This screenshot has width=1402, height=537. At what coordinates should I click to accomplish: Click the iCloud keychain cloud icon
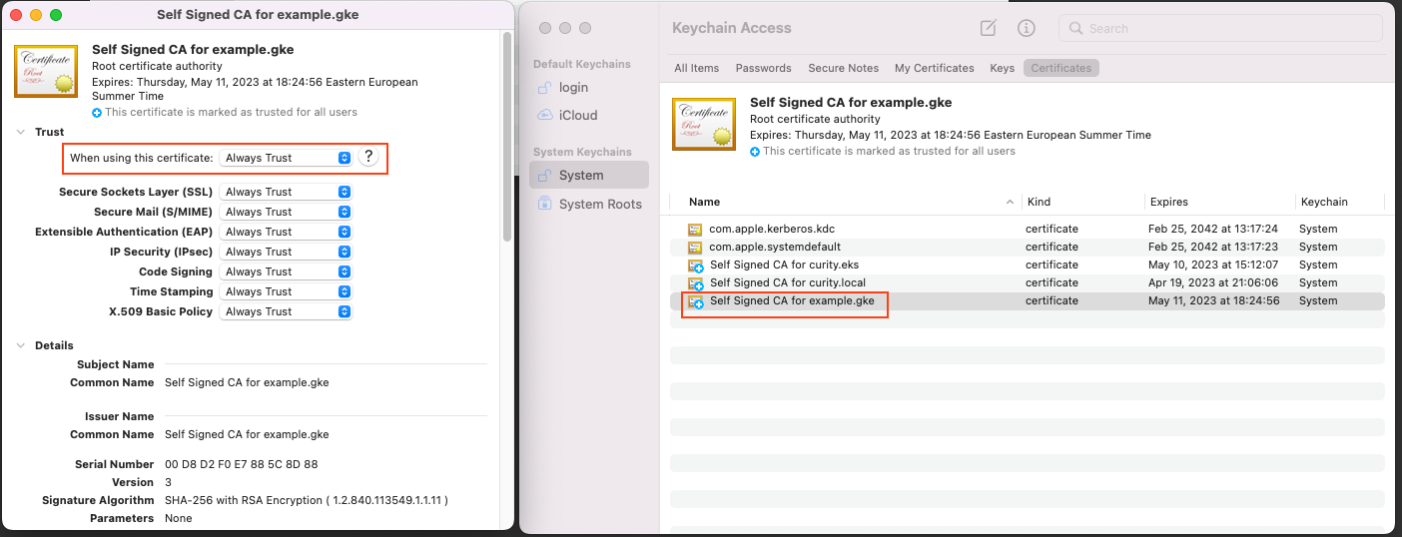pyautogui.click(x=544, y=115)
